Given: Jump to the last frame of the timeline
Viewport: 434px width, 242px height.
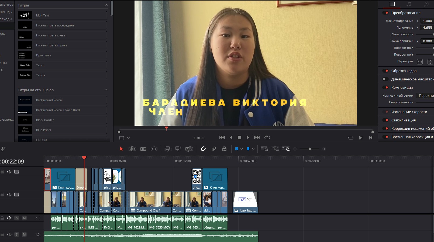Looking at the screenshot, I should click(257, 138).
